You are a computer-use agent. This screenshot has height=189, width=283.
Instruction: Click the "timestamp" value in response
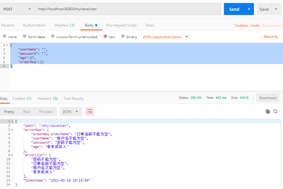click(69, 180)
